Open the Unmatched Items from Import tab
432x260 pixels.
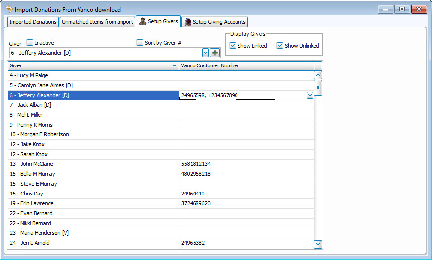[97, 22]
